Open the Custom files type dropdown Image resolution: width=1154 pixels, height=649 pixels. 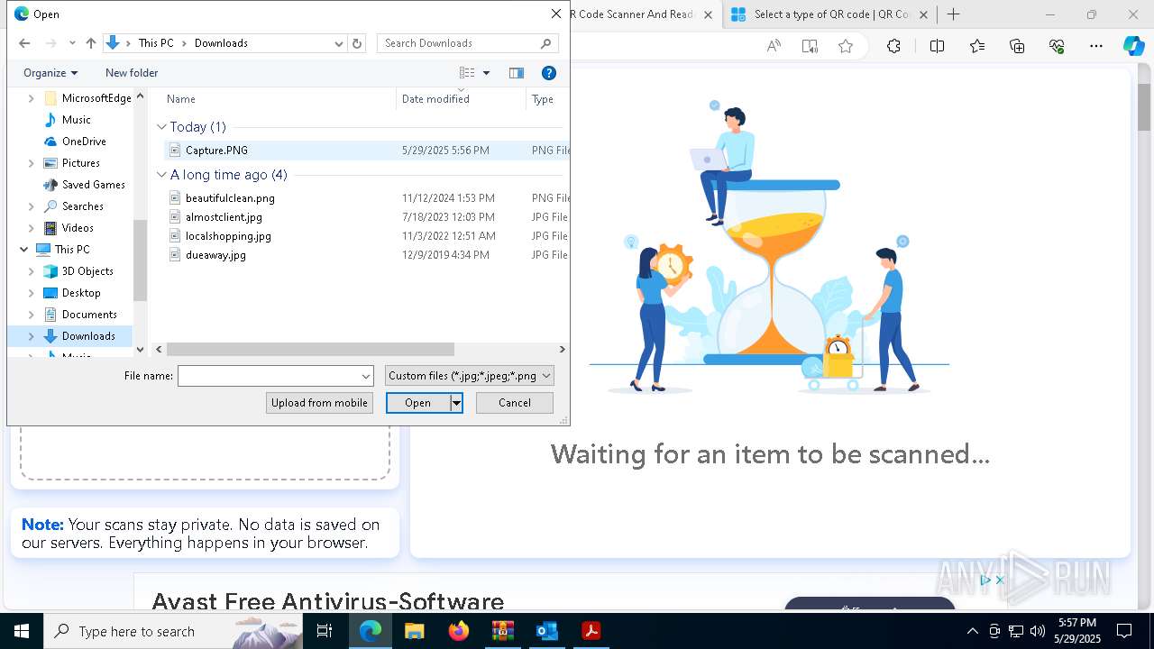click(469, 376)
